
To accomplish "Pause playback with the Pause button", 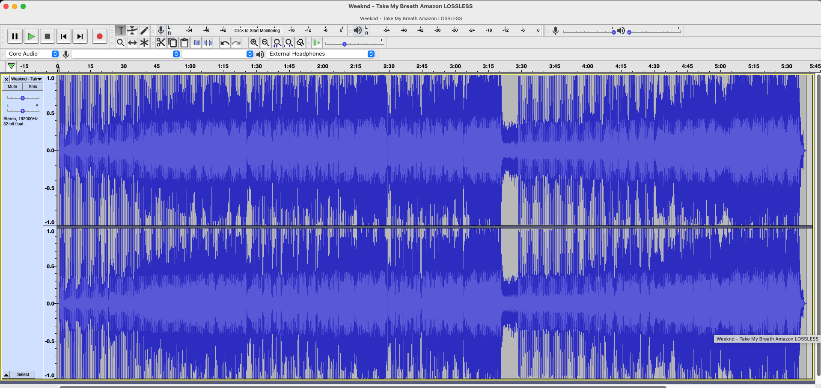I will pos(15,36).
